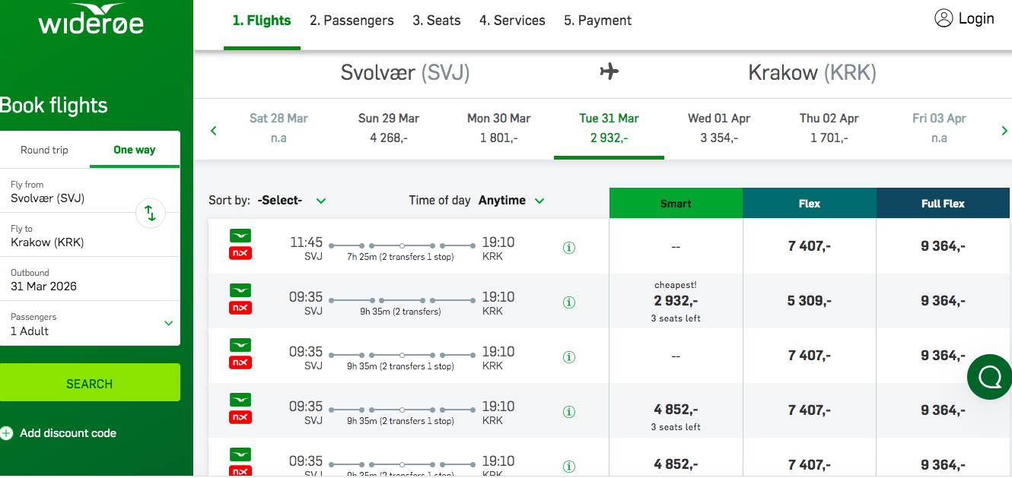Viewport: 1012px width, 478px height.
Task: Click the Widerøe logo
Action: click(91, 21)
